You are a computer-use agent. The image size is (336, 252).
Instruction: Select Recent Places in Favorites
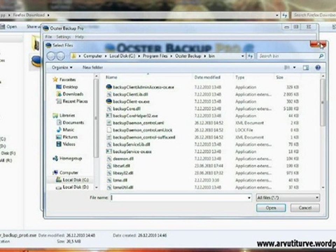(75, 101)
